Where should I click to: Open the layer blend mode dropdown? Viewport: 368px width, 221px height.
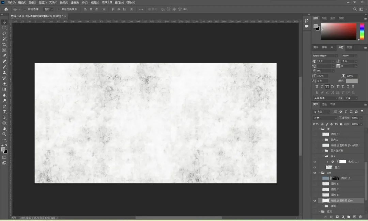325,118
